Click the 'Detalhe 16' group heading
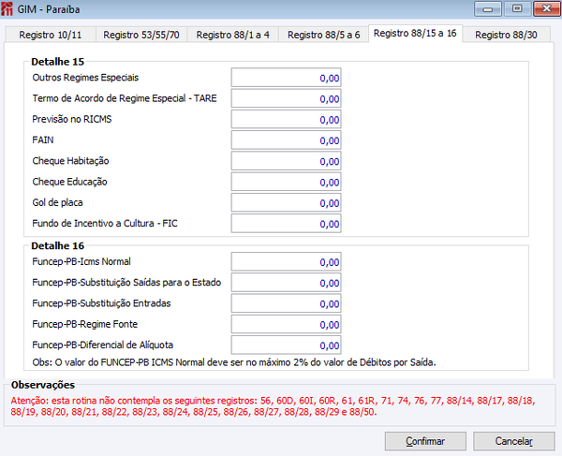 coord(58,245)
